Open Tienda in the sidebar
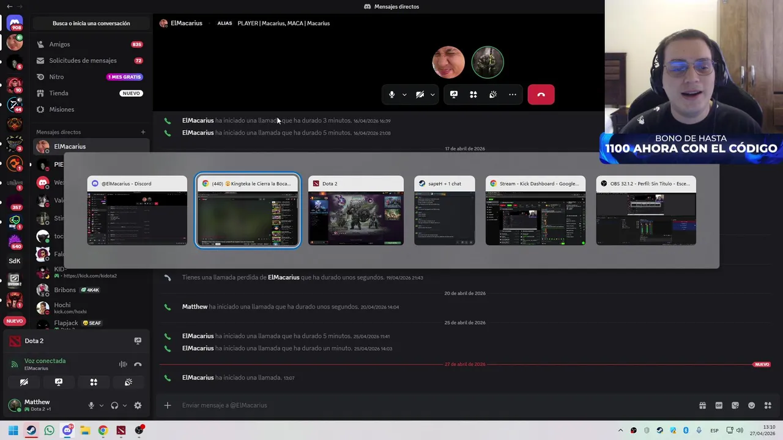The width and height of the screenshot is (783, 440). point(91,93)
